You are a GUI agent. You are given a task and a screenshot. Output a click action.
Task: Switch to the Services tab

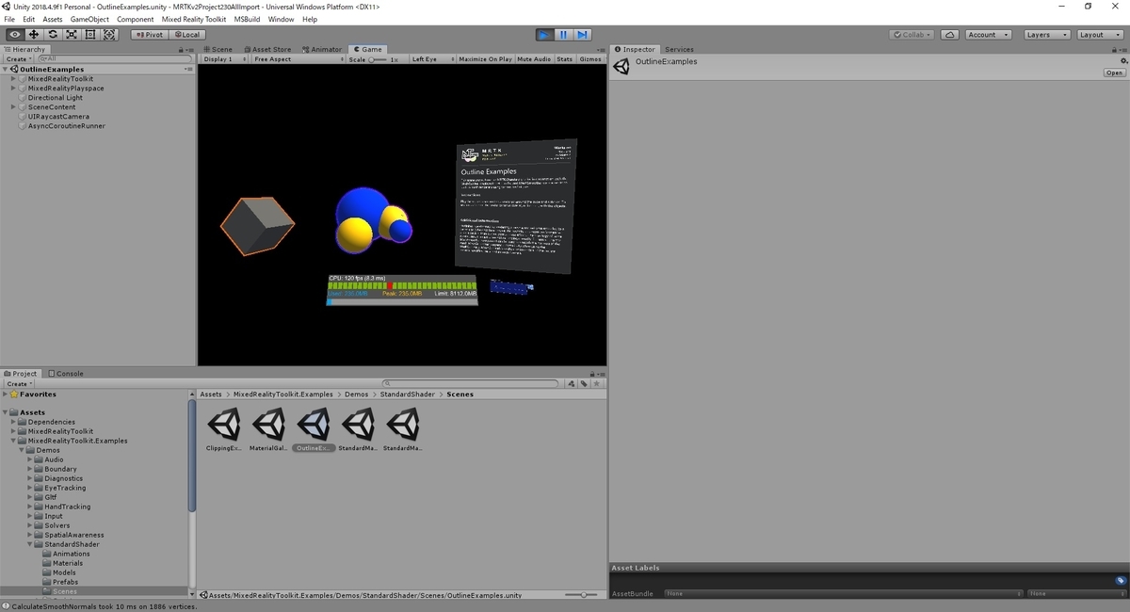(x=679, y=49)
